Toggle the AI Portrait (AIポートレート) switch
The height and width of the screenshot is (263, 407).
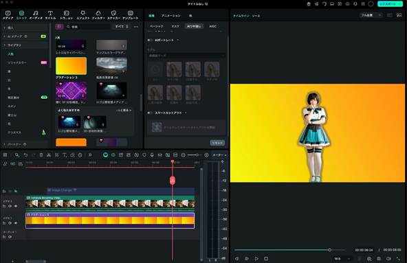[x=150, y=41]
